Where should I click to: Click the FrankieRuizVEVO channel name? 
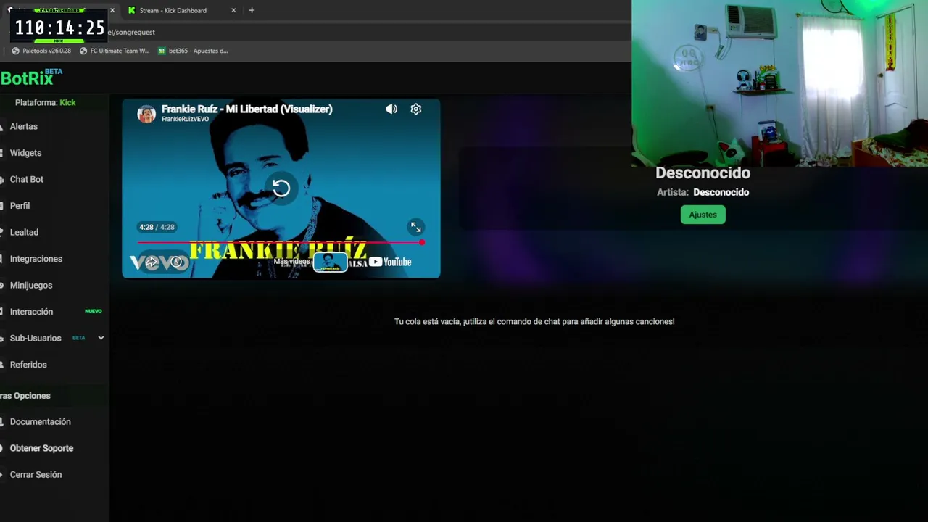(x=185, y=119)
